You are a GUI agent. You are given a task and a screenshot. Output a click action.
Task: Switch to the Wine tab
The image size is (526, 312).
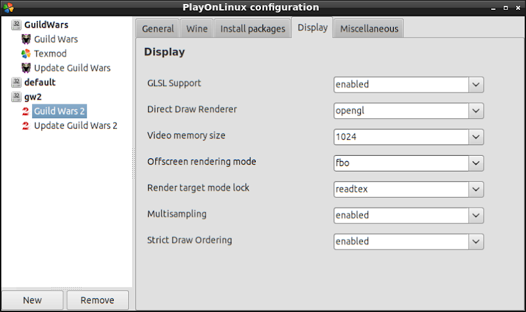pyautogui.click(x=197, y=29)
